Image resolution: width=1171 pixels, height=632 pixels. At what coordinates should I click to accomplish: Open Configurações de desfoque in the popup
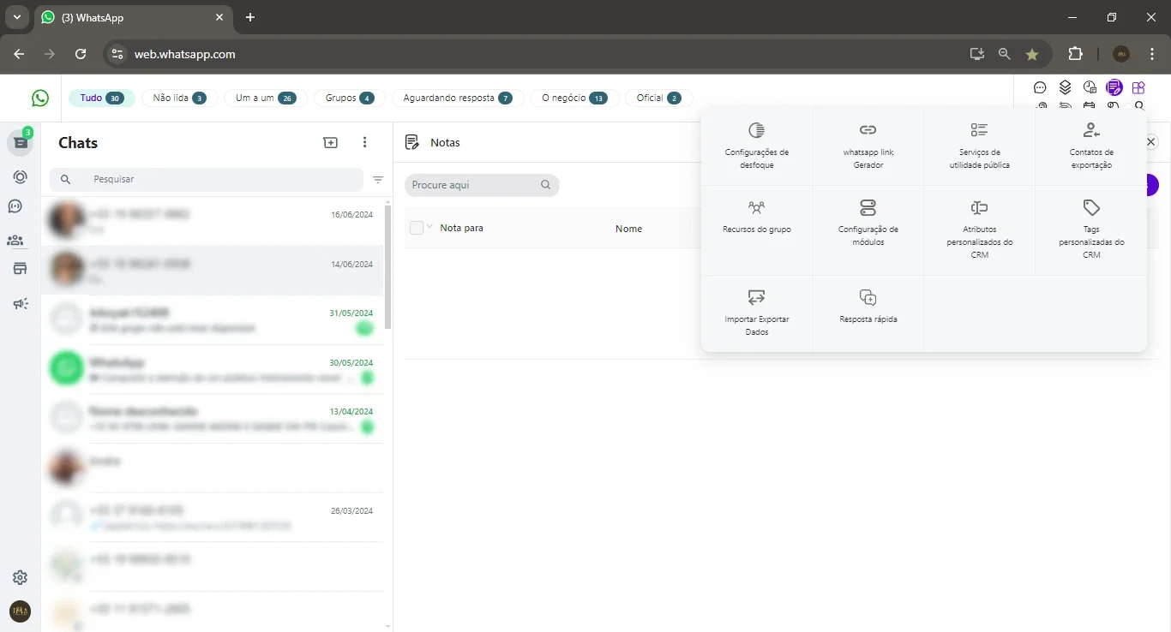[x=756, y=146]
